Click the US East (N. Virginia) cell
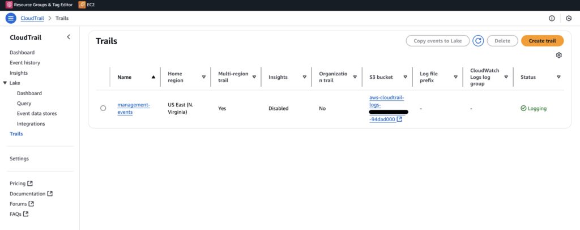The height and width of the screenshot is (230, 580). click(181, 108)
